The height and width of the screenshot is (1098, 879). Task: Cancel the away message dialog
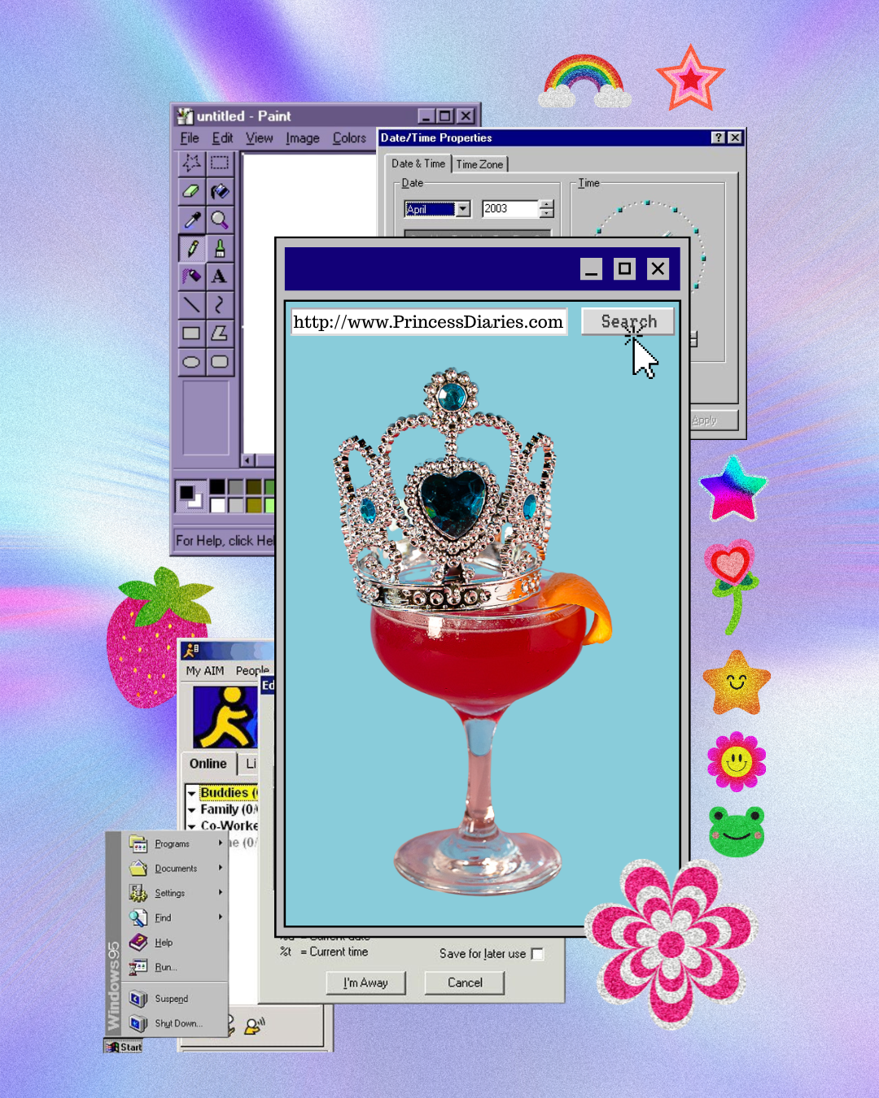[465, 983]
